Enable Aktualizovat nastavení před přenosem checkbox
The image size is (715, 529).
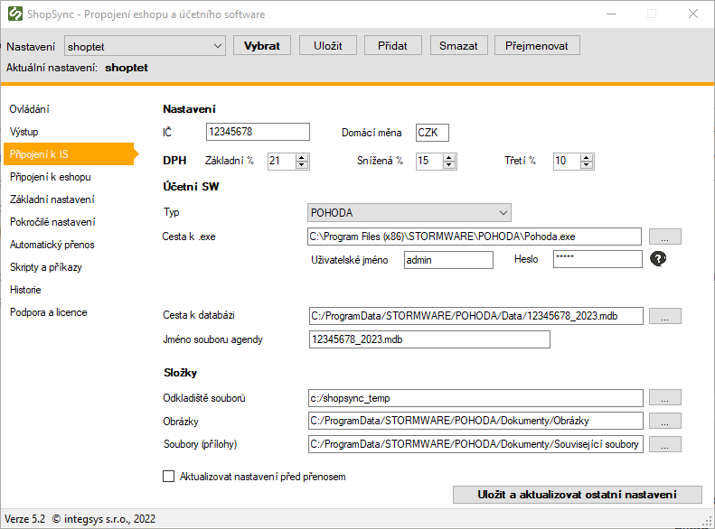pyautogui.click(x=168, y=477)
